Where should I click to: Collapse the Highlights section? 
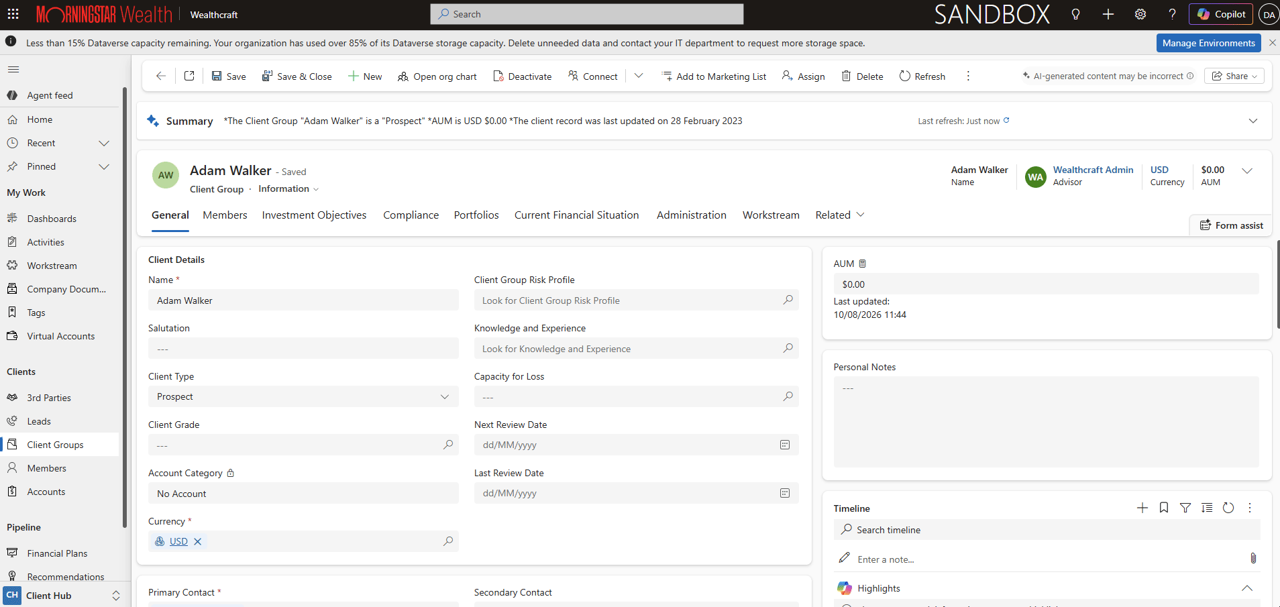click(1247, 588)
